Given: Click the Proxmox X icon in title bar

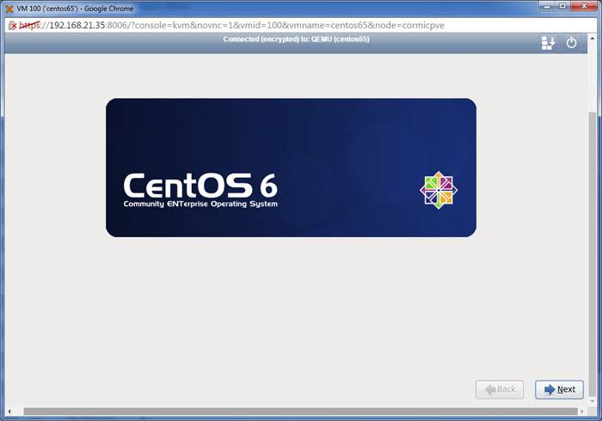Looking at the screenshot, I should point(9,9).
